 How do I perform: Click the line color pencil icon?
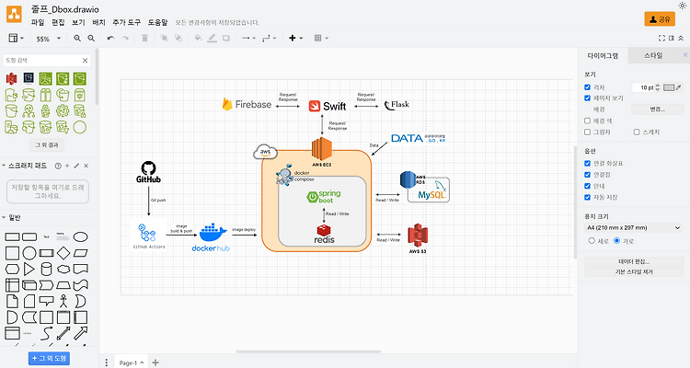[213, 39]
